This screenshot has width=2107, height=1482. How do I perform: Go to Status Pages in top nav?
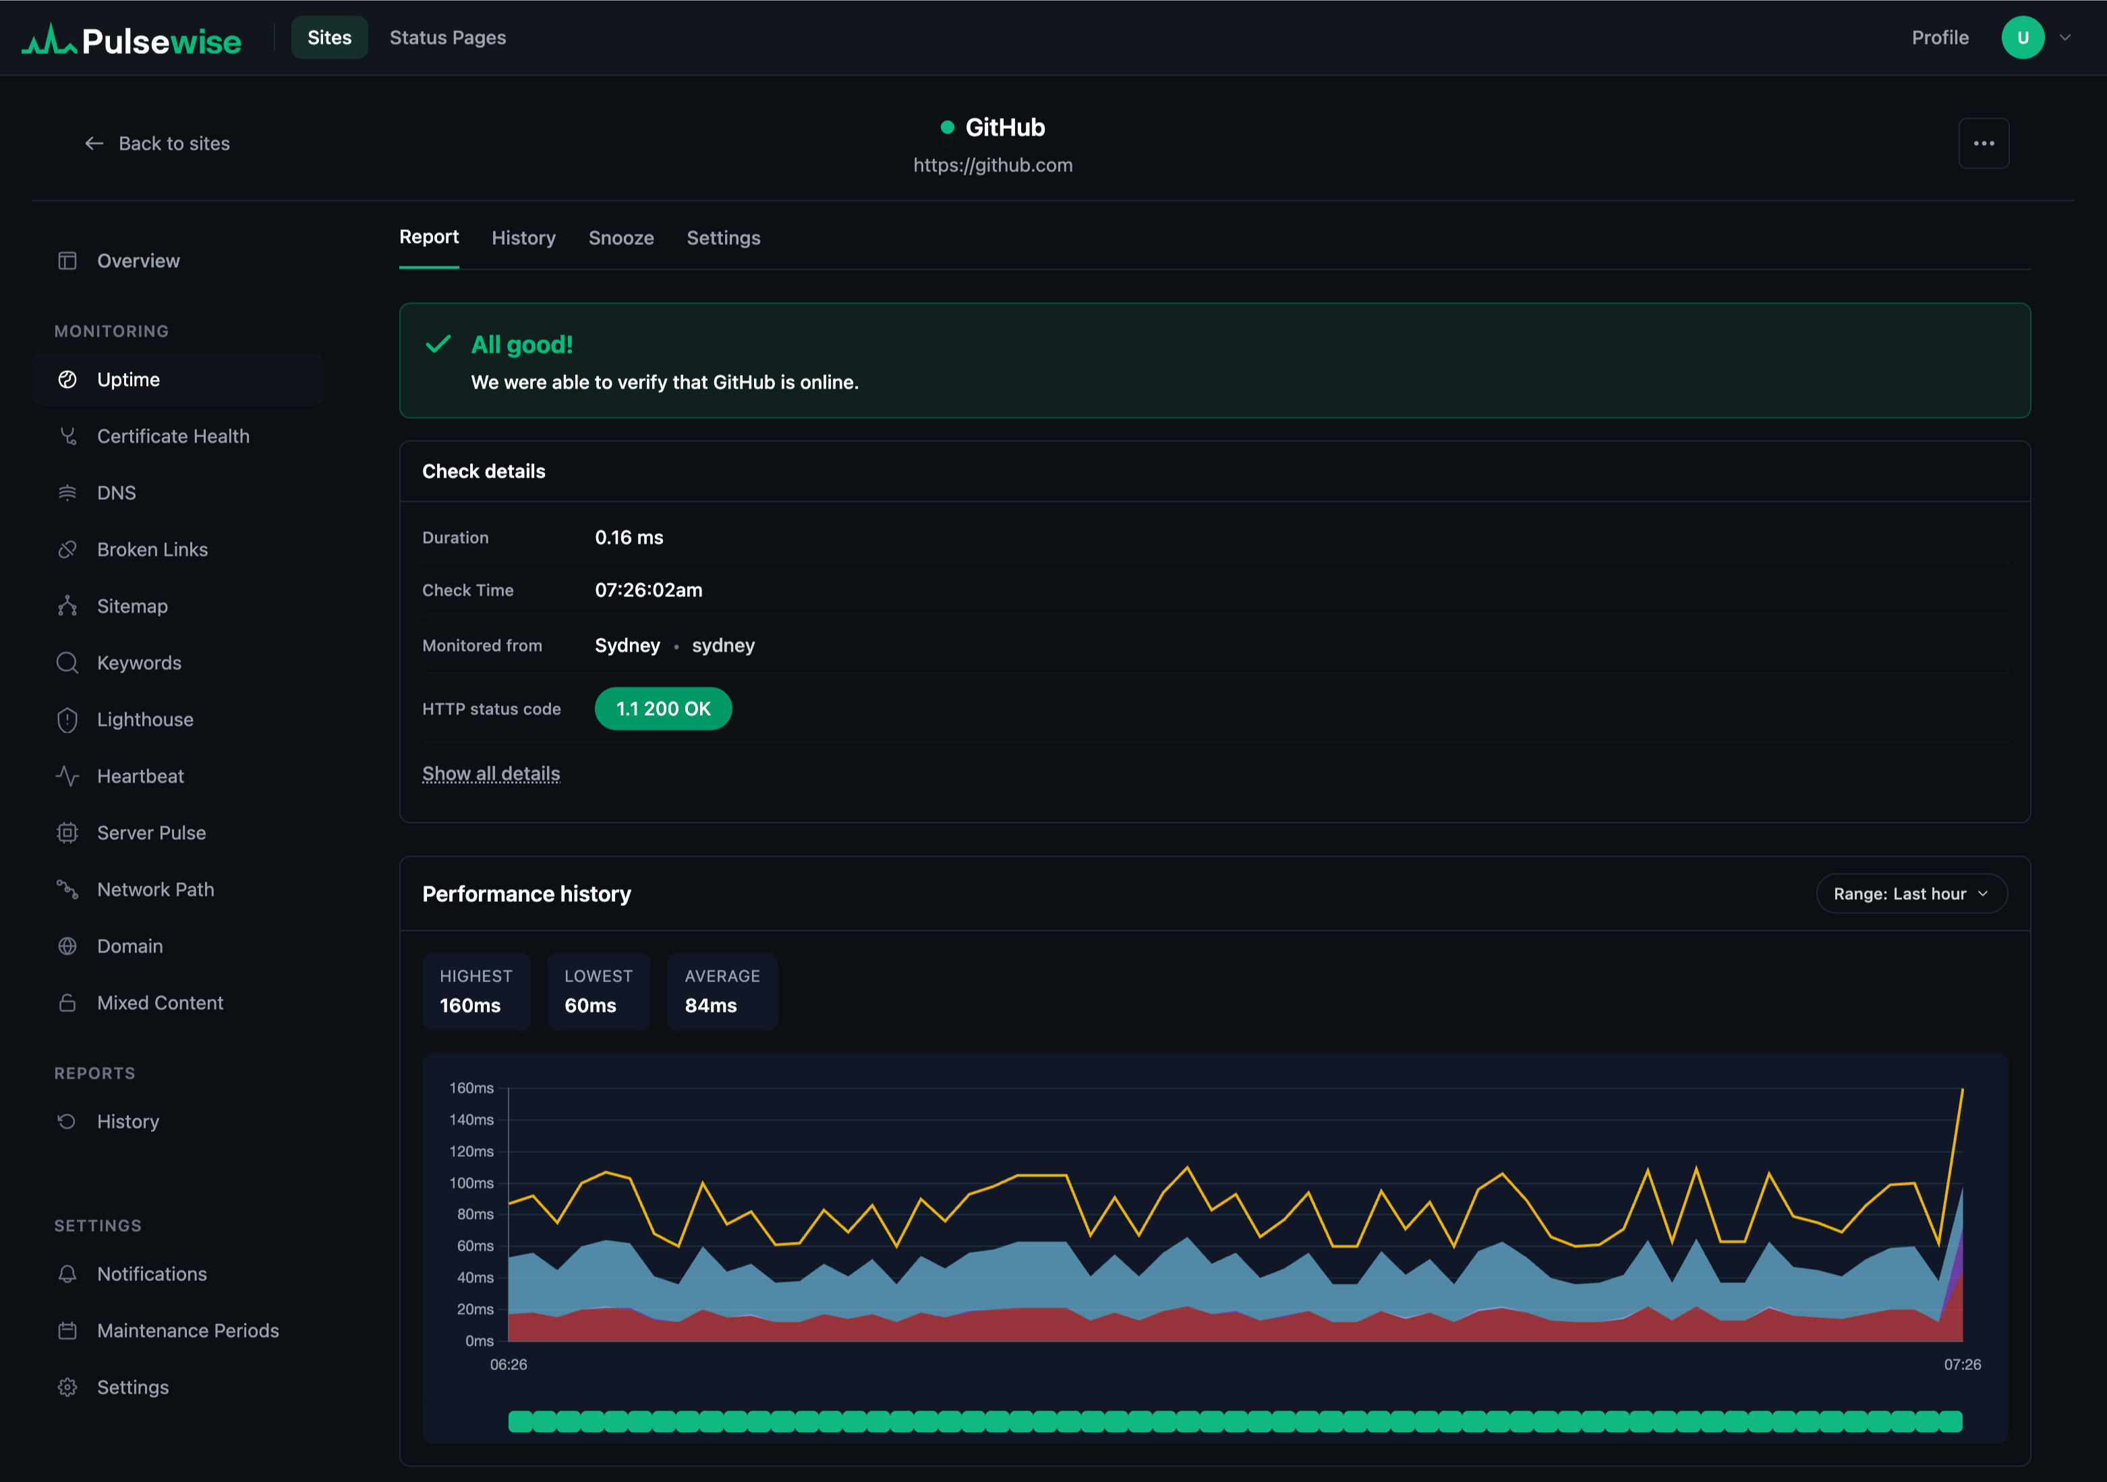(x=448, y=38)
